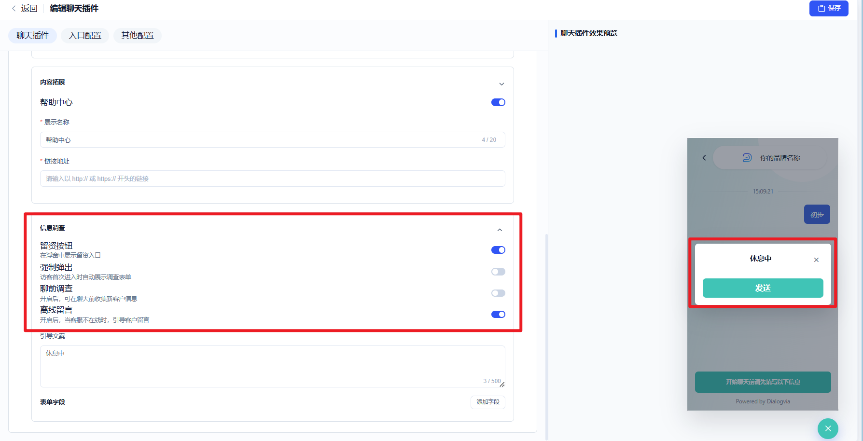Click the 返回 text link
Image resolution: width=863 pixels, height=441 pixels.
[x=29, y=8]
